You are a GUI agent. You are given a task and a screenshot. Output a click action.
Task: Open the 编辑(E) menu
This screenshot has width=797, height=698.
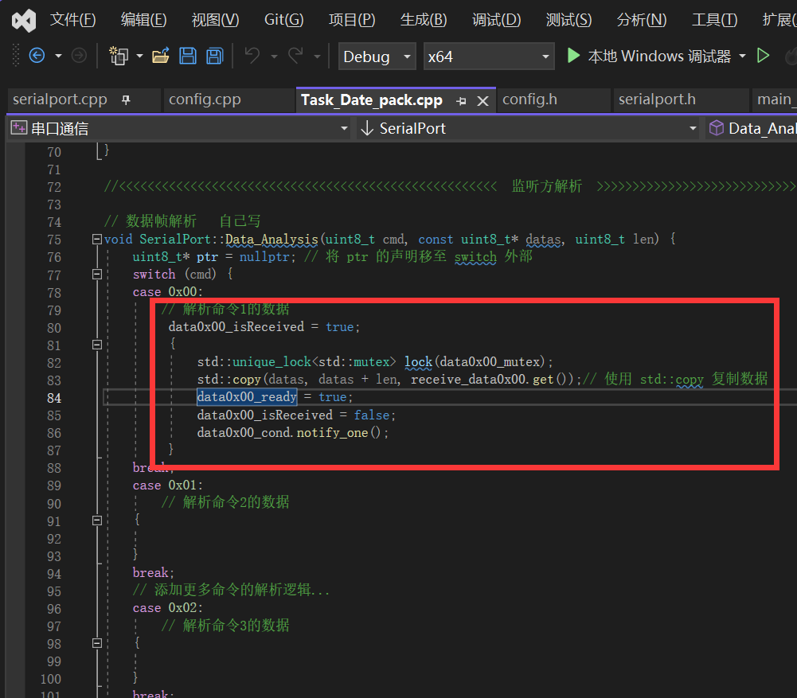144,21
